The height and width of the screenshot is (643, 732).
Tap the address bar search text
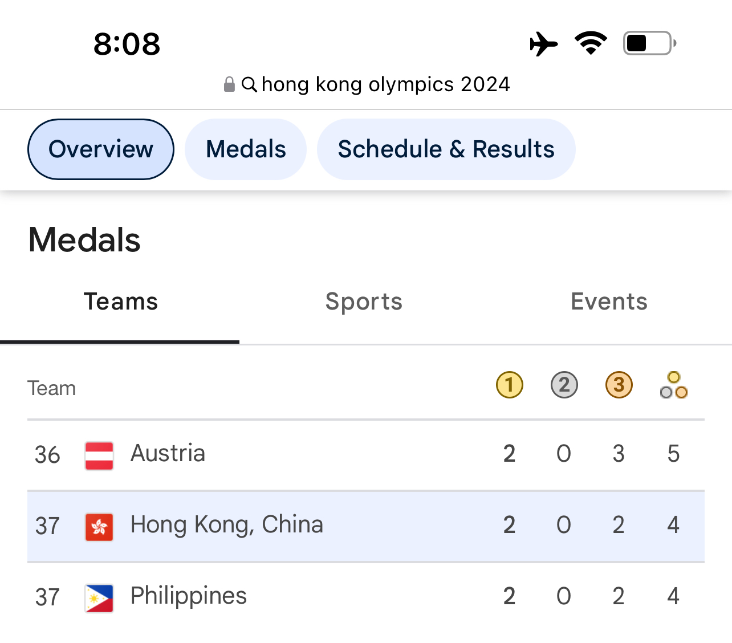point(385,84)
